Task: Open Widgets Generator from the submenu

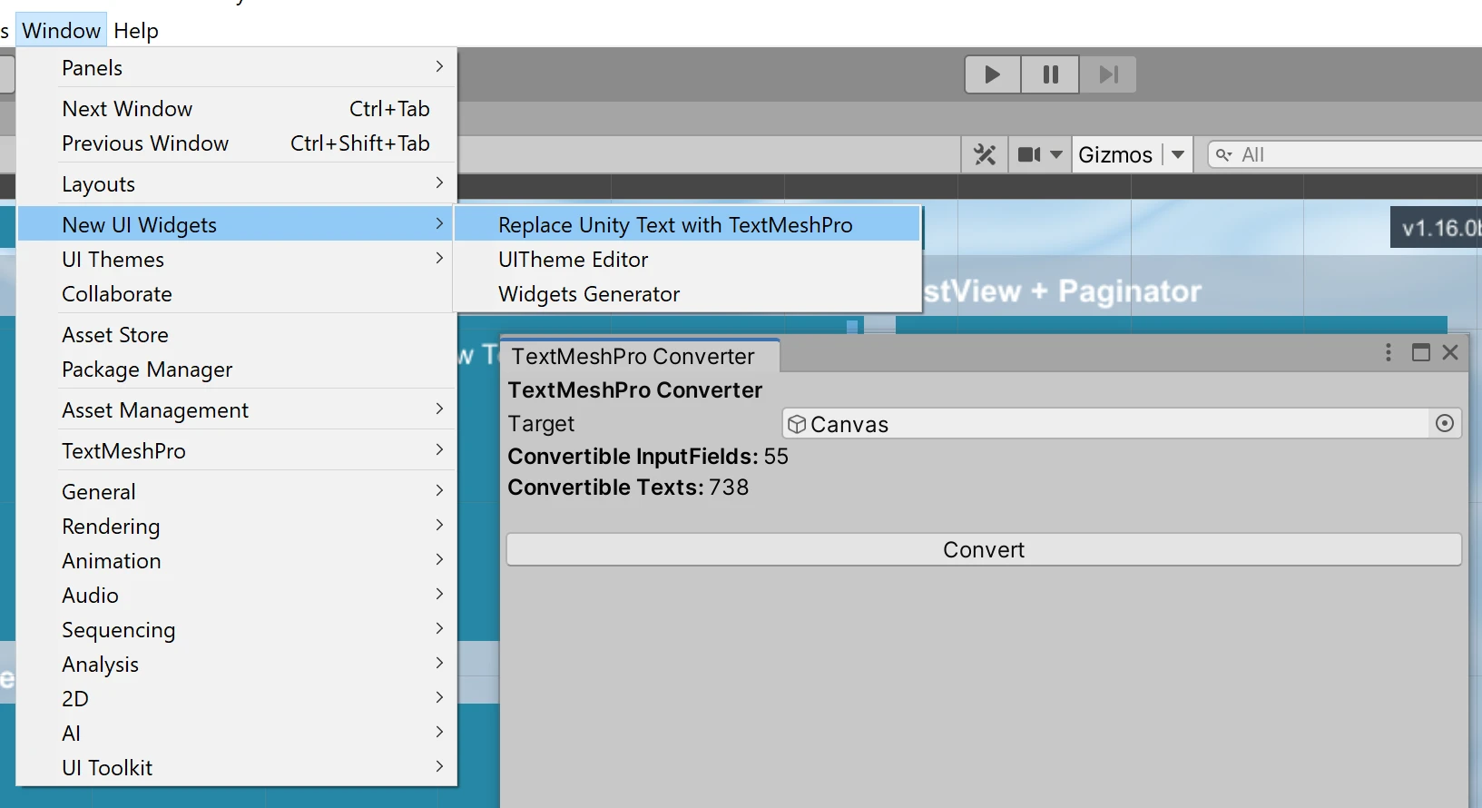Action: [x=688, y=294]
